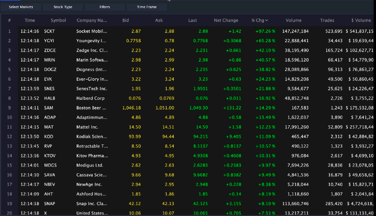Select the SNAP symbol
Screen dimensions: 376x216
tap(50, 204)
